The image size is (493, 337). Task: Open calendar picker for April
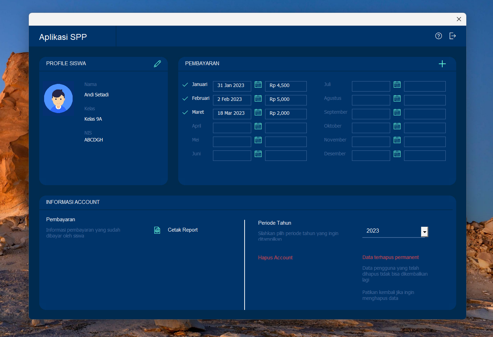click(258, 126)
